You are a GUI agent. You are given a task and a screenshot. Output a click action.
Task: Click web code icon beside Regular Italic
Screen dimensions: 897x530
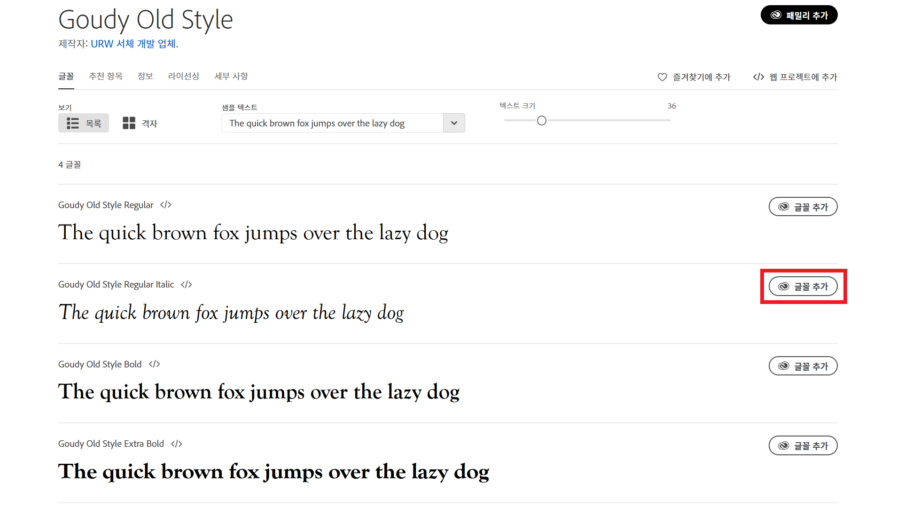click(x=187, y=285)
